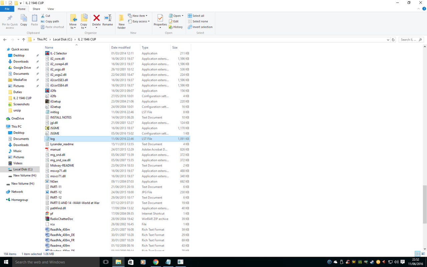Click Copy path in the ribbon

click(50, 21)
